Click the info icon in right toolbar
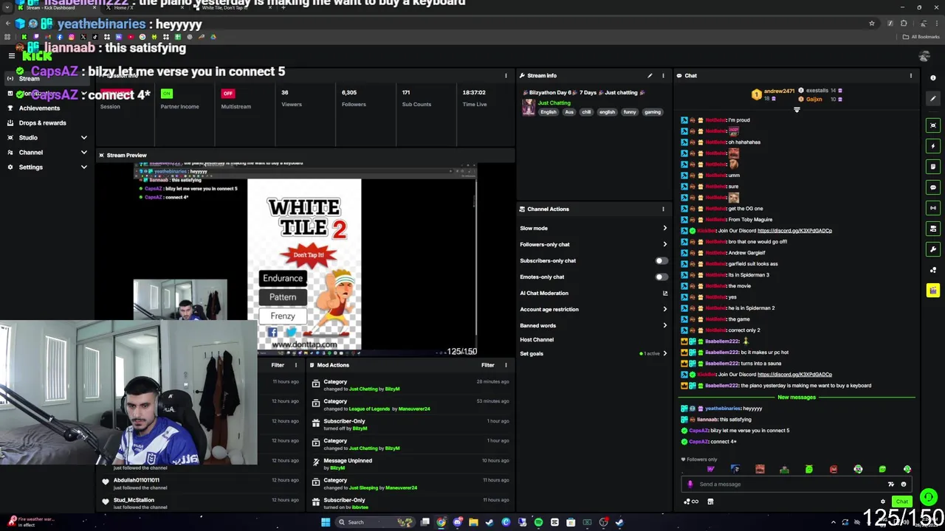945x531 pixels. point(933,78)
